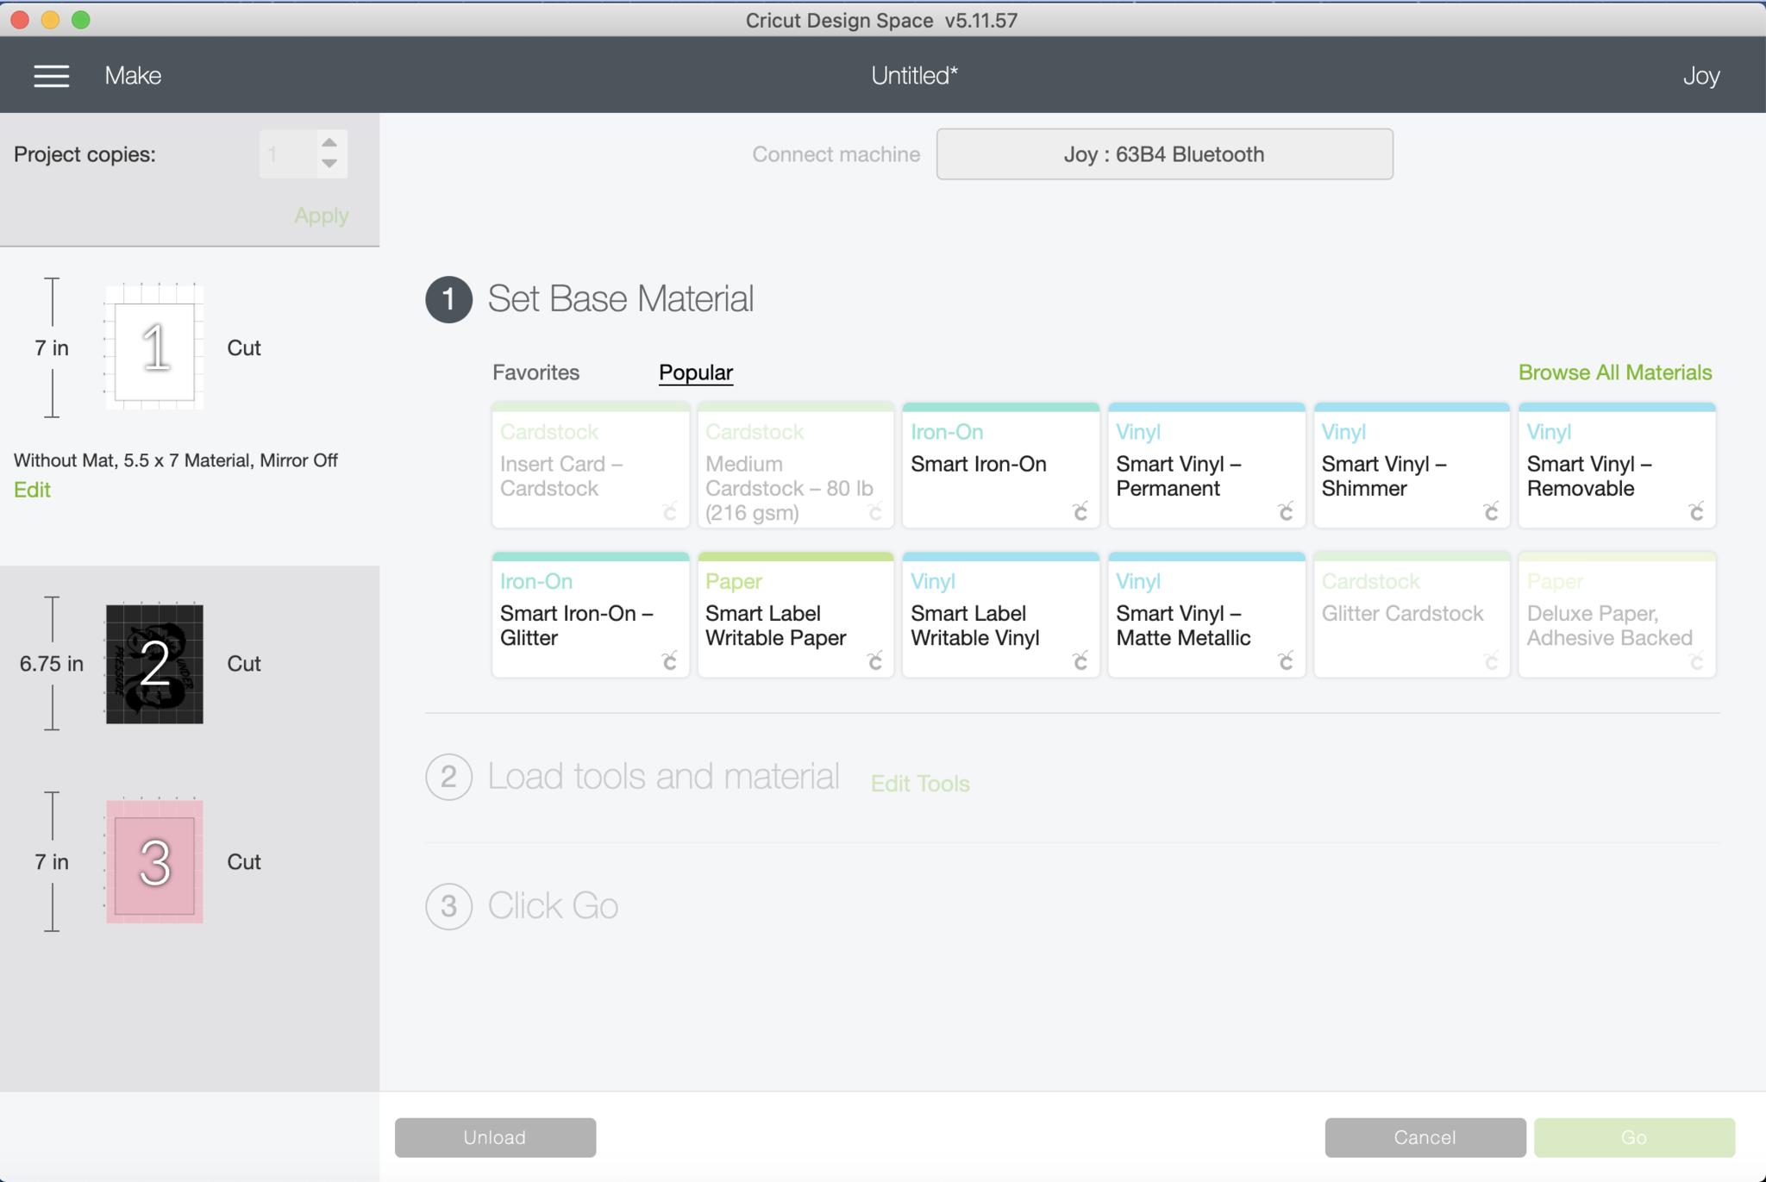The height and width of the screenshot is (1182, 1766).
Task: Open the Joy 63B4 Bluetooth machine dropdown
Action: click(x=1164, y=154)
